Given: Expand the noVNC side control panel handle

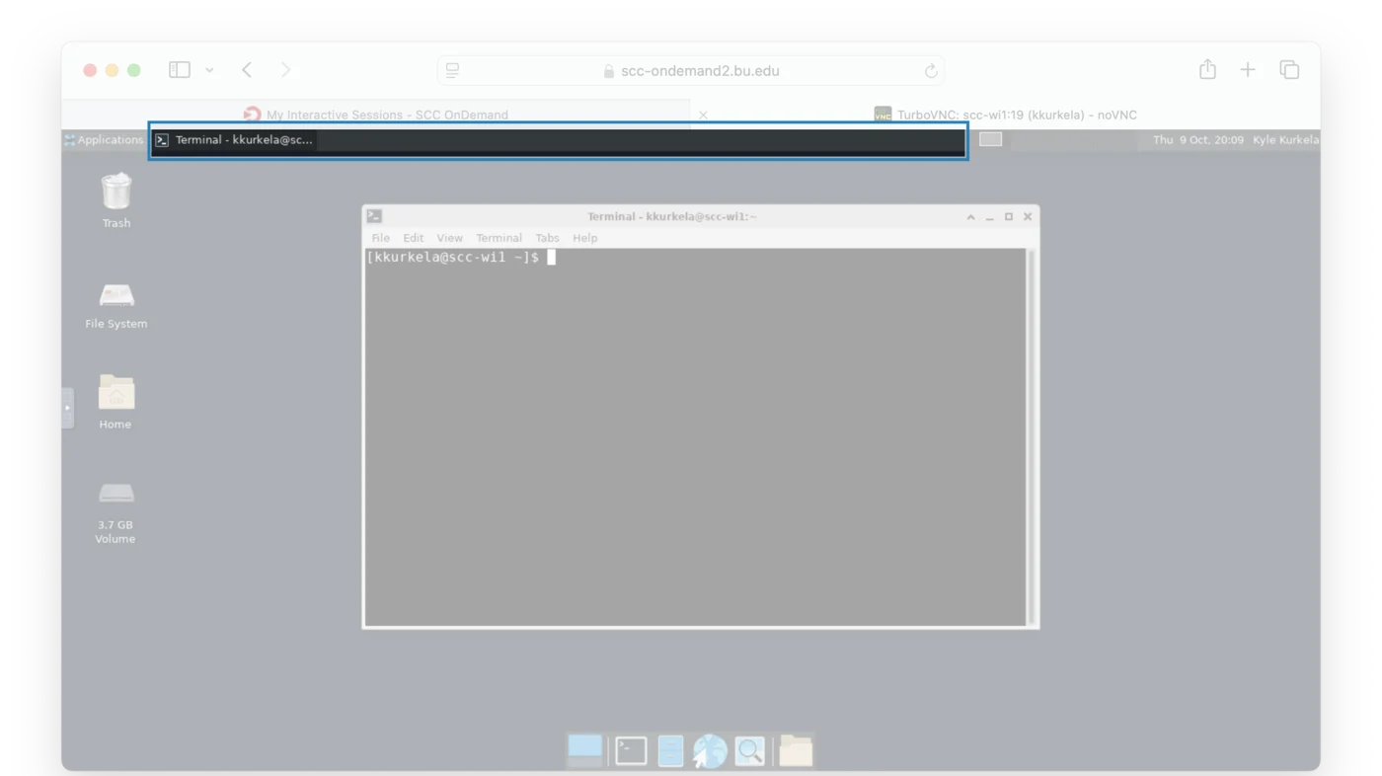Looking at the screenshot, I should click(x=67, y=408).
